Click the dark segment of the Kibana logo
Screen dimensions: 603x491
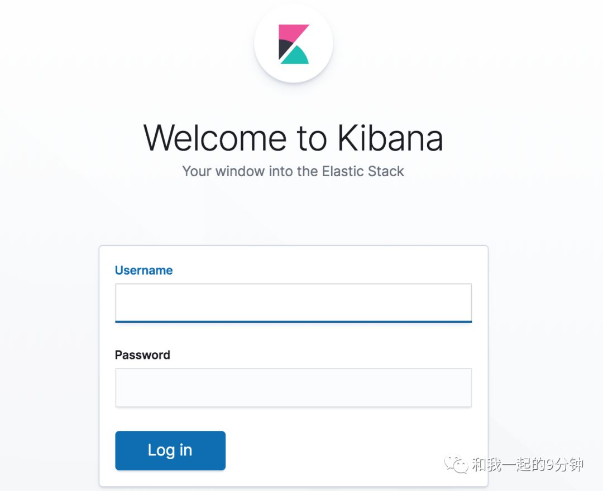(x=283, y=48)
